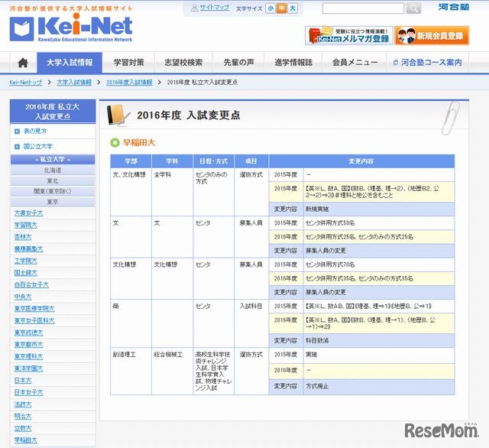Click the 日程・方式 column header
The image size is (489, 448).
click(x=214, y=161)
